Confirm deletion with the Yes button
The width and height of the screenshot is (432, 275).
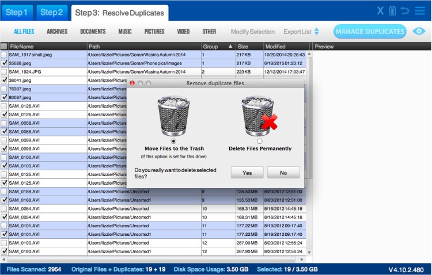(x=247, y=172)
